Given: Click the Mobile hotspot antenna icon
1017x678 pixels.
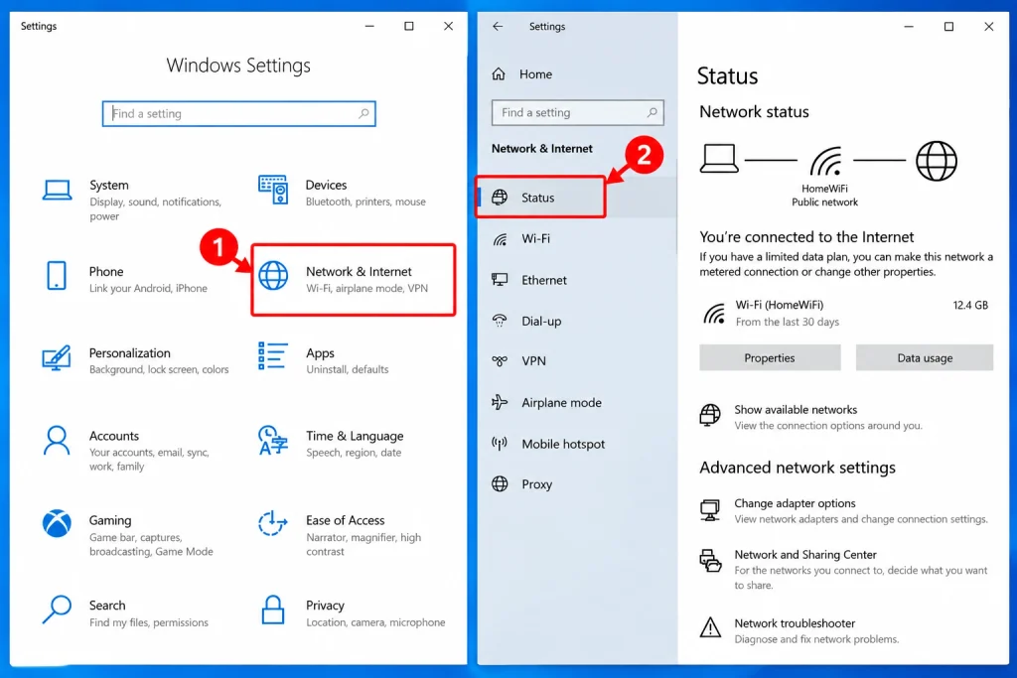Looking at the screenshot, I should click(500, 444).
